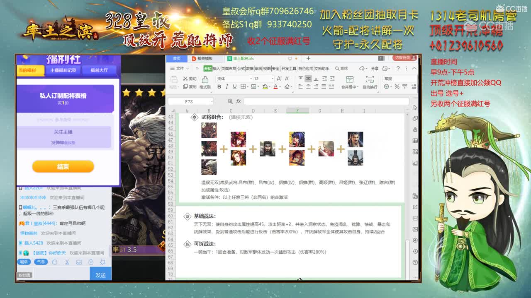Decrease font size with smaller A icon
Viewport: 531px width, 298px height.
click(x=287, y=79)
